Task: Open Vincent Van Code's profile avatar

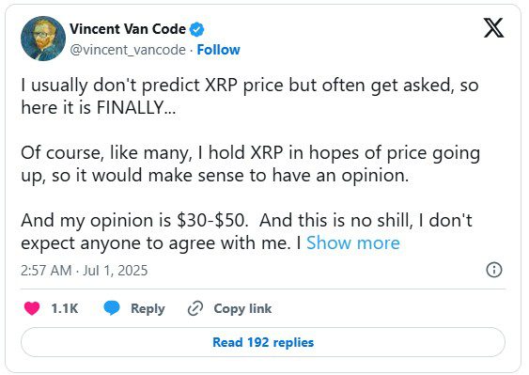Action: pos(43,39)
